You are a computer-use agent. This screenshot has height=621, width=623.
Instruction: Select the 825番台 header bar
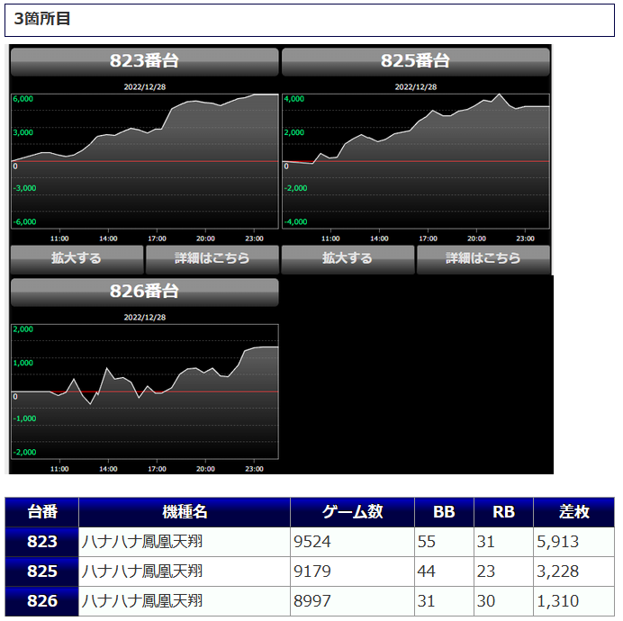click(416, 61)
